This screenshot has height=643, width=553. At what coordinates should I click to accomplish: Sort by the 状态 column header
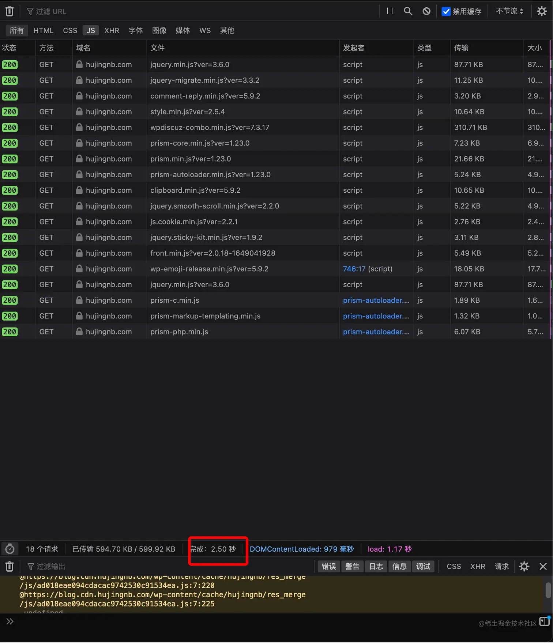click(x=18, y=48)
